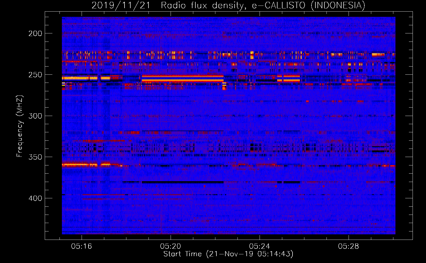426x263 pixels.
Task: Click the 400 frequency tick label
Action: (35, 198)
